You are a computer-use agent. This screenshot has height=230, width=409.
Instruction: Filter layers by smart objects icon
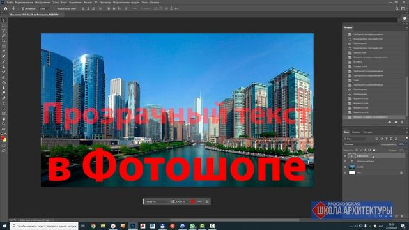[x=396, y=139]
